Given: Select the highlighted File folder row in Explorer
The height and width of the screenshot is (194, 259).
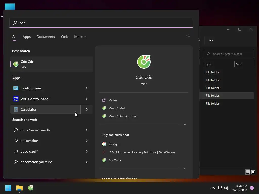Looking at the screenshot, I should [x=226, y=96].
